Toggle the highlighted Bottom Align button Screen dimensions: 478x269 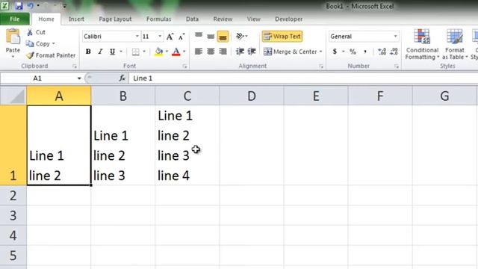[x=223, y=37]
